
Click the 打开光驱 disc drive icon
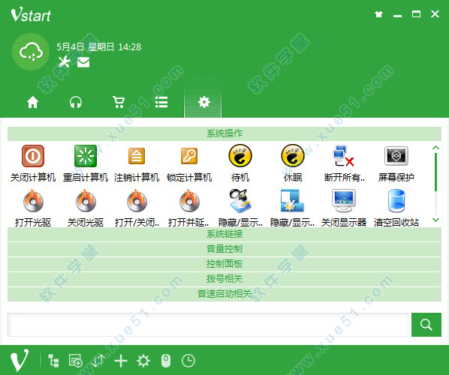point(33,201)
